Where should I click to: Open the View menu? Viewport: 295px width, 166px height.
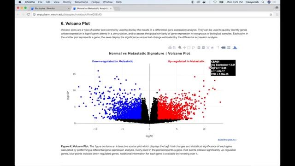tap(56, 2)
